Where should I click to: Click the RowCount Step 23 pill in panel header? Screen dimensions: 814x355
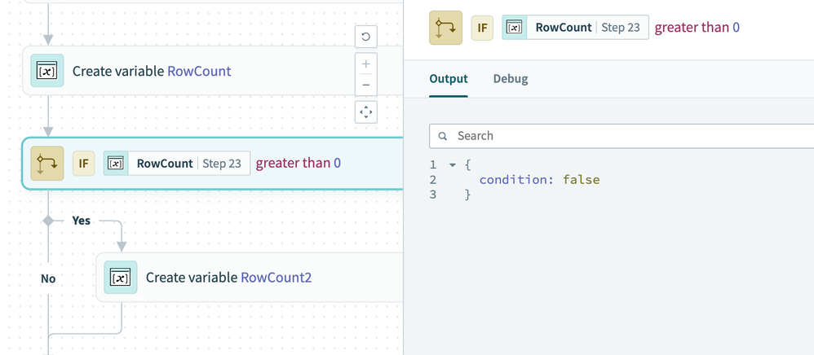(x=575, y=28)
